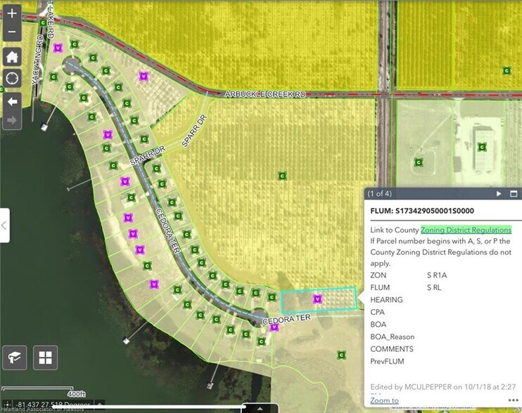The image size is (522, 413).
Task: Click the HEARING field label
Action: tap(386, 300)
